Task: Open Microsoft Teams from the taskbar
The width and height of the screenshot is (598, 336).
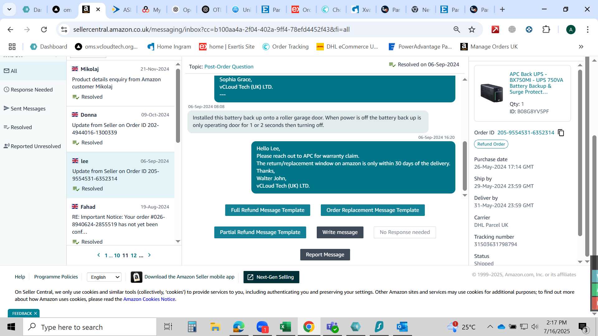Action: (x=332, y=327)
